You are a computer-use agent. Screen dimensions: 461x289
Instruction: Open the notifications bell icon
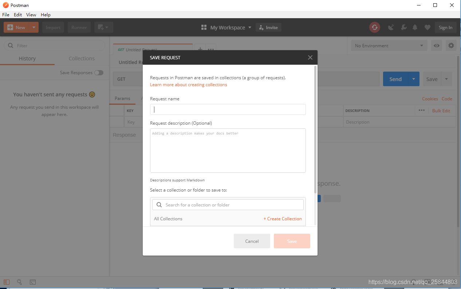tap(415, 27)
